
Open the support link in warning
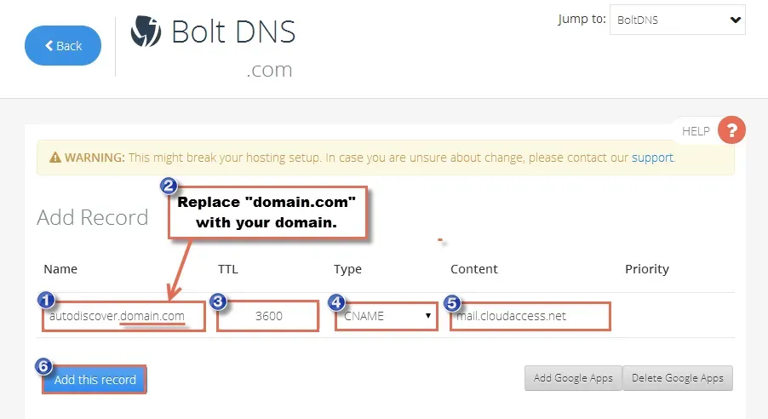point(652,158)
